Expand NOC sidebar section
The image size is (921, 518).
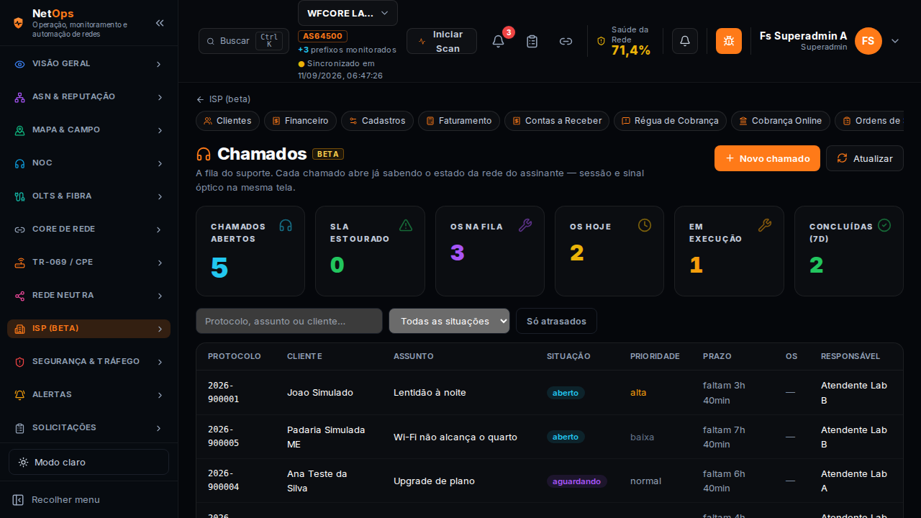(89, 163)
